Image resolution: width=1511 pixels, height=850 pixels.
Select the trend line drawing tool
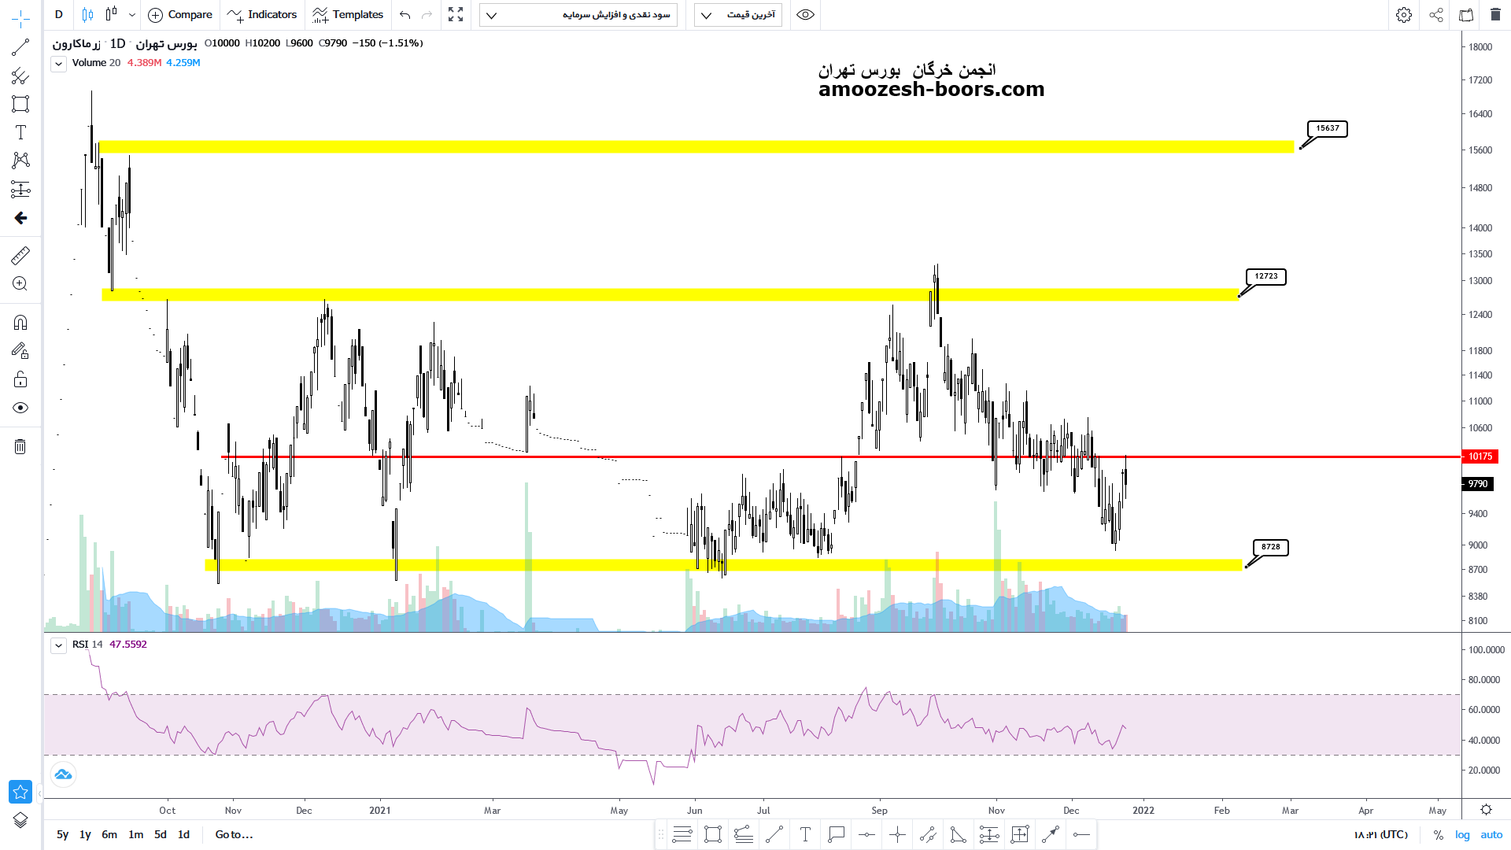point(20,47)
